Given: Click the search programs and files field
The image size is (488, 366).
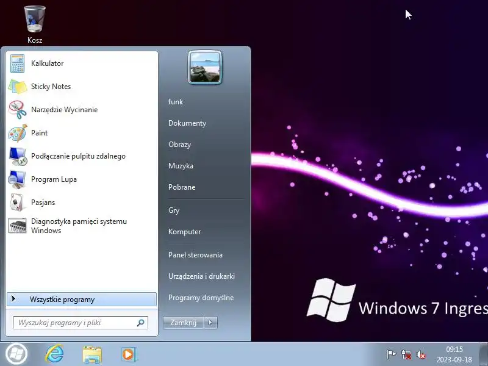Looking at the screenshot, I should coord(81,323).
